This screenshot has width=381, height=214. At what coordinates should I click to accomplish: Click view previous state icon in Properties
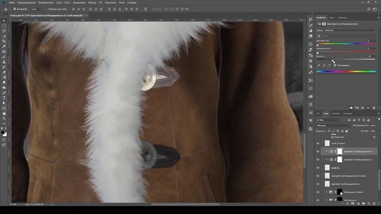[x=357, y=108]
